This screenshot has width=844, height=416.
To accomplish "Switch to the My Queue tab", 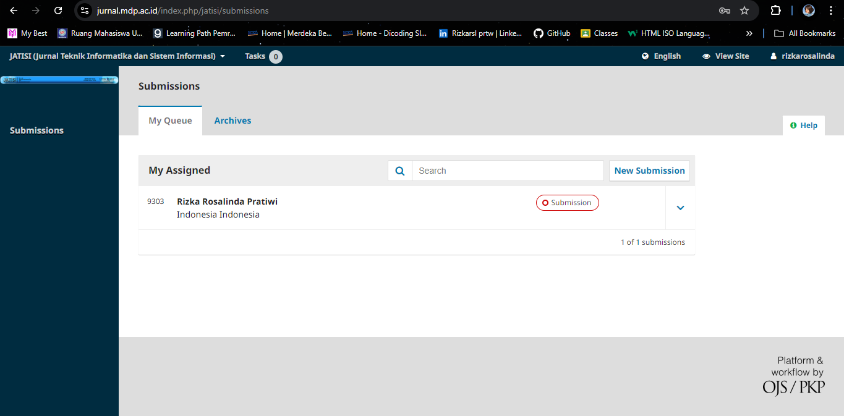I will [x=170, y=121].
